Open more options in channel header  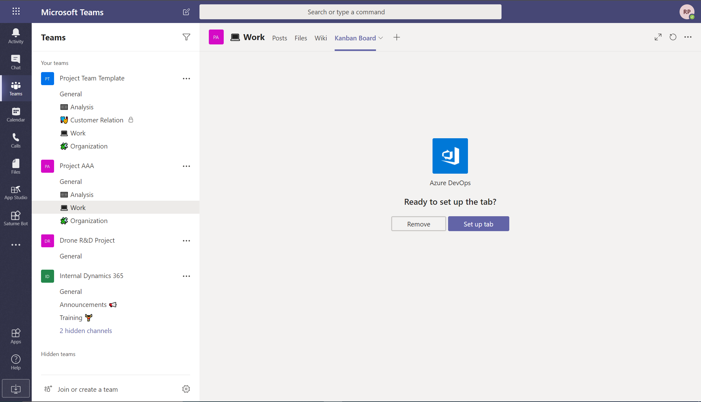pyautogui.click(x=688, y=37)
